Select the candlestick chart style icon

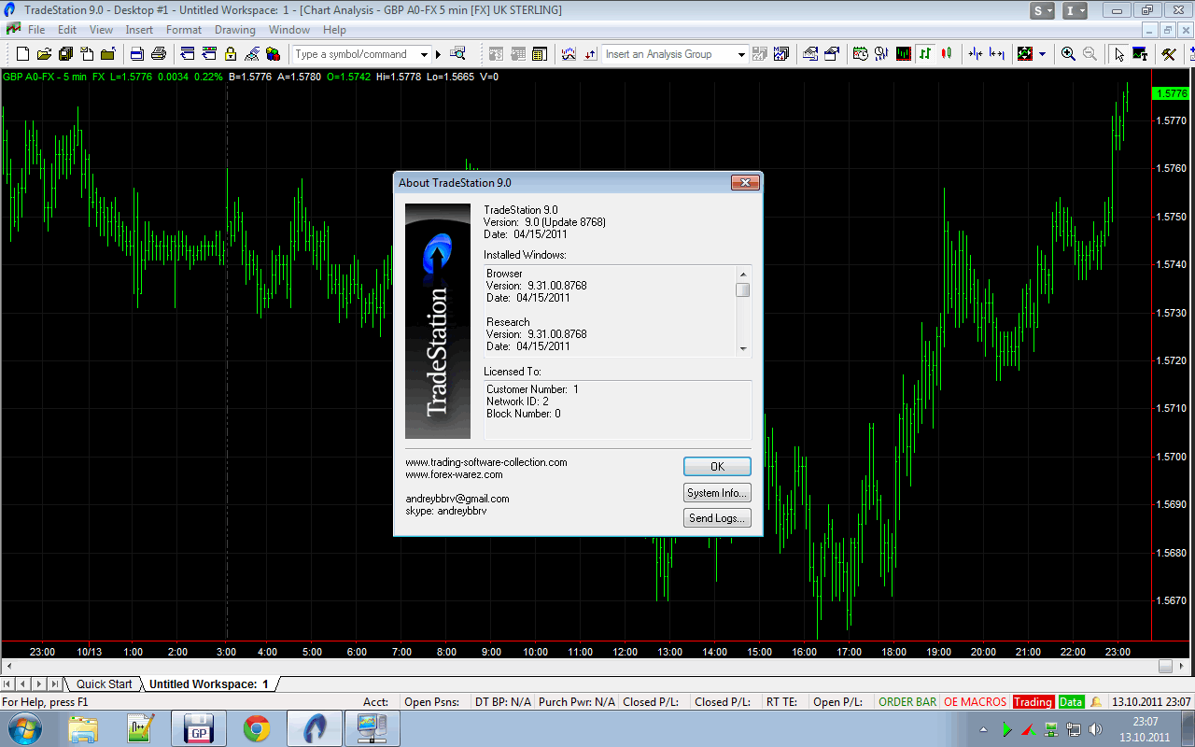click(947, 54)
